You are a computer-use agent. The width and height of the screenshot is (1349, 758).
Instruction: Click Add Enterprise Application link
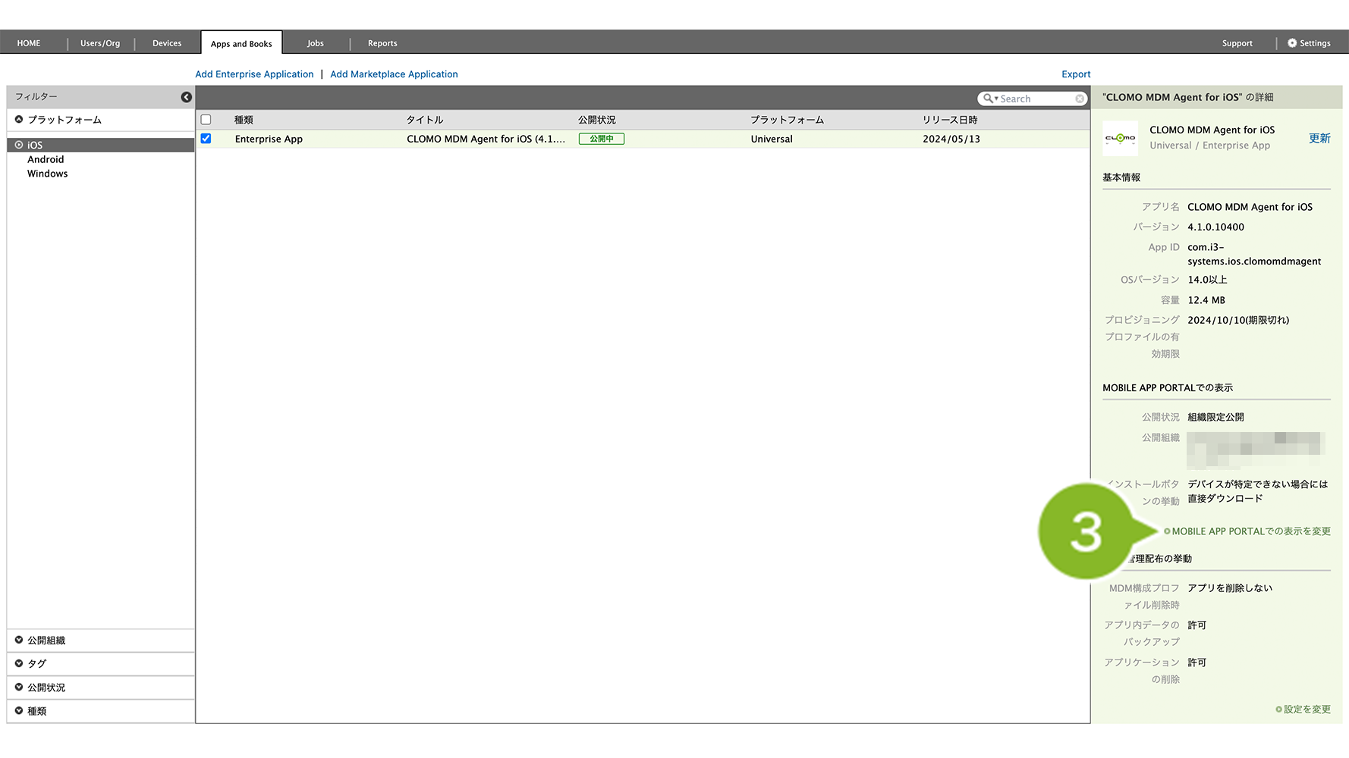click(x=254, y=74)
